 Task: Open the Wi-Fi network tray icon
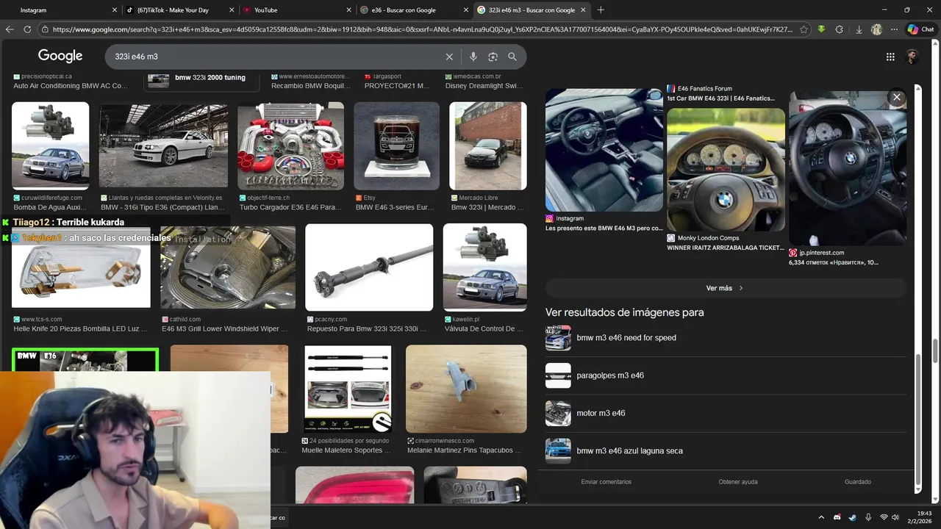884,517
